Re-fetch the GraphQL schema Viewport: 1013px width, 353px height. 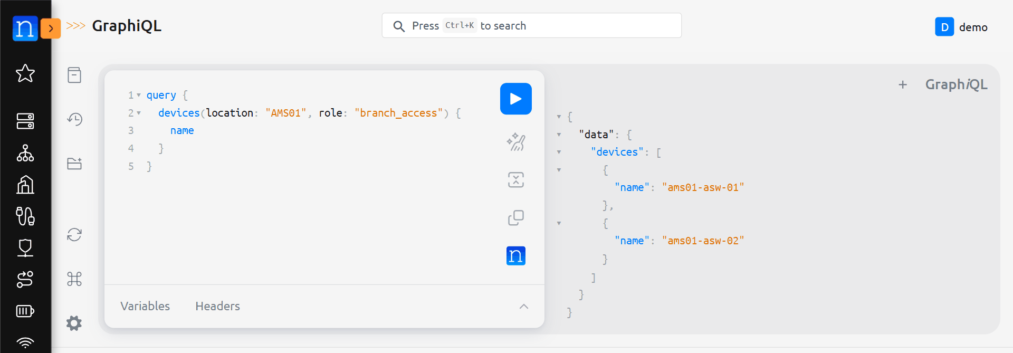pos(74,234)
